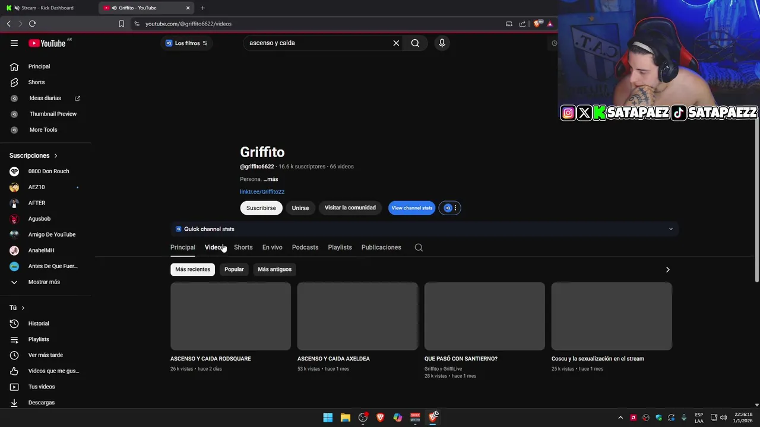Open the extension options pill button
Screen dimensions: 760x427
[449, 208]
